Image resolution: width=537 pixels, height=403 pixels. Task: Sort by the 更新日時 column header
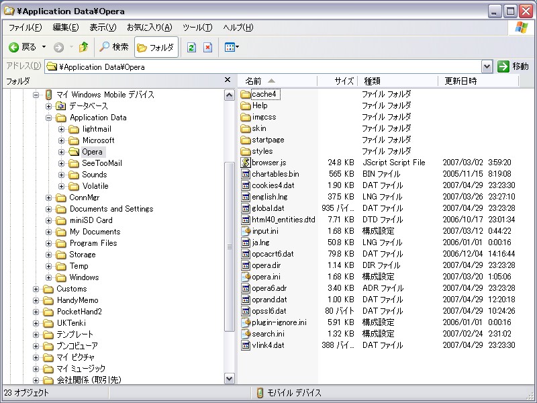478,81
